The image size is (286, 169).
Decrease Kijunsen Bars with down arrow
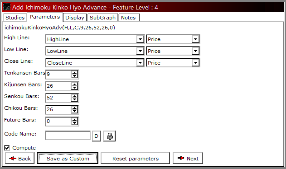[74, 88]
